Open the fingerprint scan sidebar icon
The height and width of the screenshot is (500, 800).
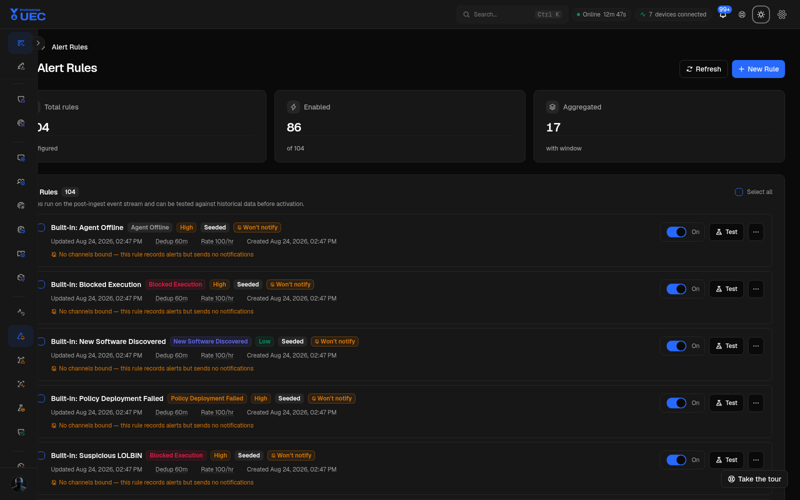click(x=20, y=123)
